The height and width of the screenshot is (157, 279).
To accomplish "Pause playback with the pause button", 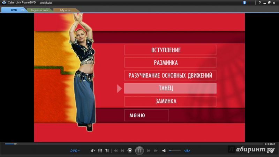I will 139,151.
